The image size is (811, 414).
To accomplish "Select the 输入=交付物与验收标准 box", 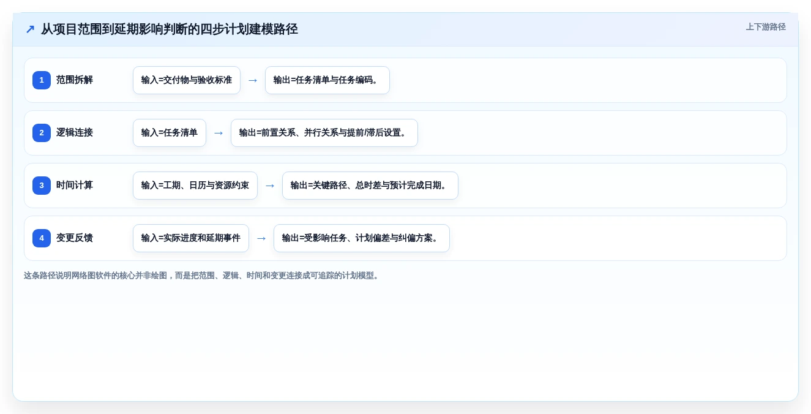I will 187,80.
